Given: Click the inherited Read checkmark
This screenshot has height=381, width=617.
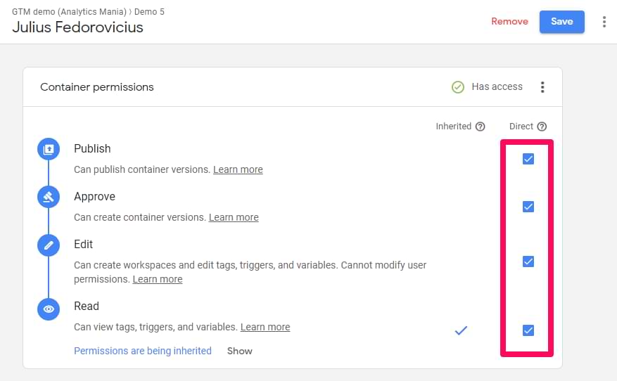Looking at the screenshot, I should [461, 330].
